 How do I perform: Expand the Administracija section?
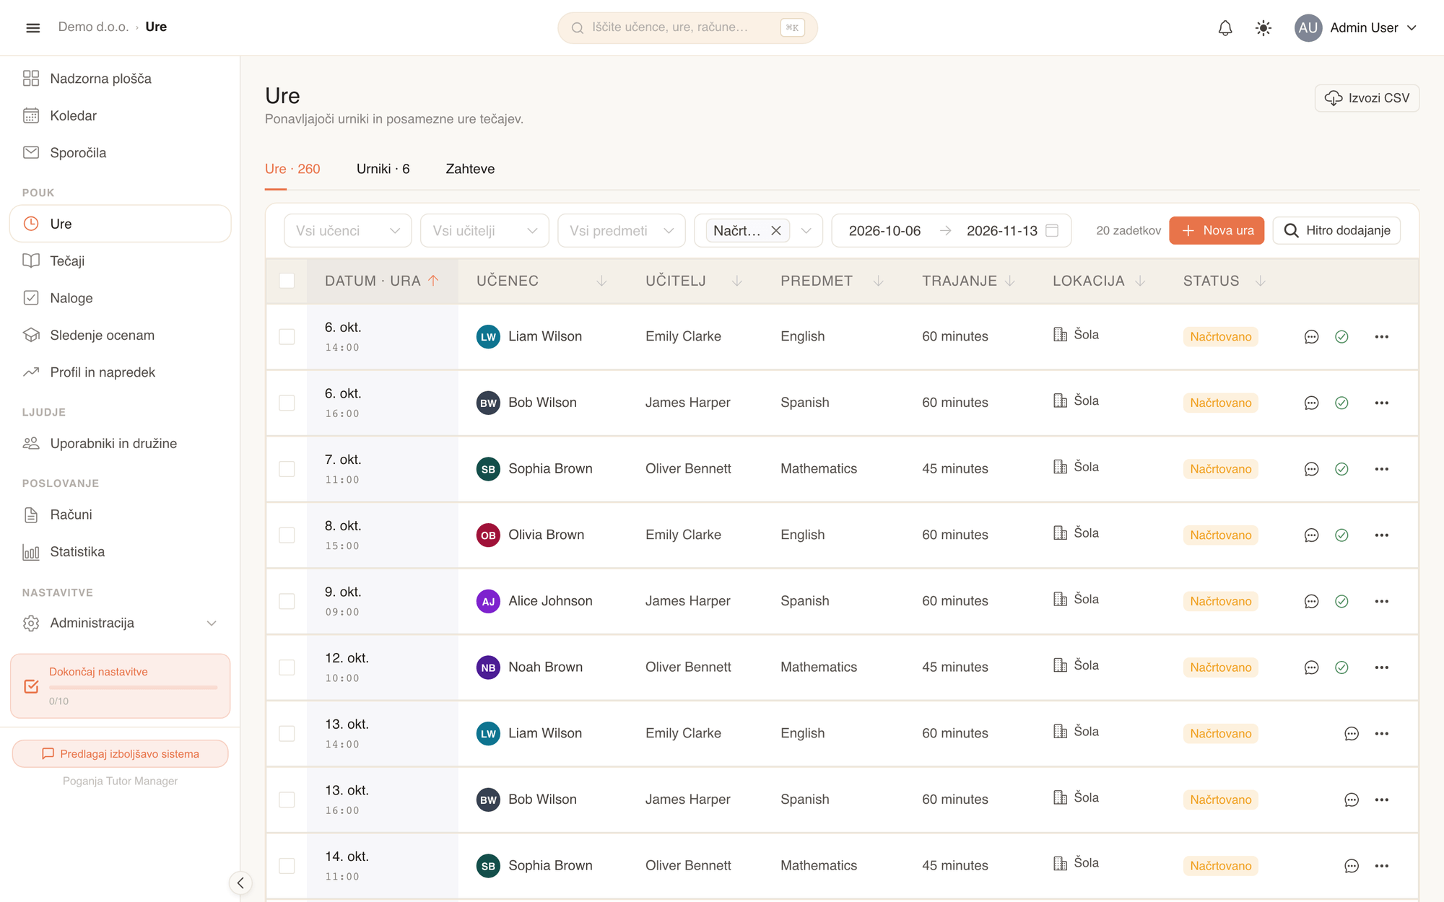click(120, 623)
